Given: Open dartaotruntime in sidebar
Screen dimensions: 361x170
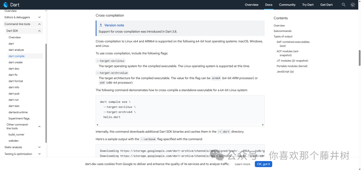Looking at the screenshot, I should [x=18, y=112].
